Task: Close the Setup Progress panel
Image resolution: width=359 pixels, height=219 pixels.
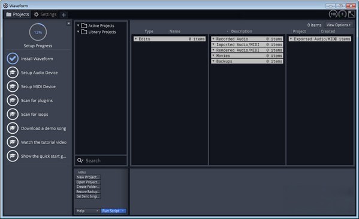Action: [x=68, y=23]
